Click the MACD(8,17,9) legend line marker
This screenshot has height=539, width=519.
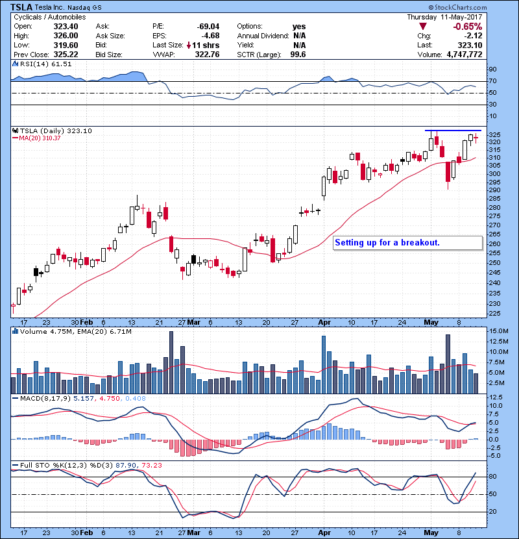[15, 399]
